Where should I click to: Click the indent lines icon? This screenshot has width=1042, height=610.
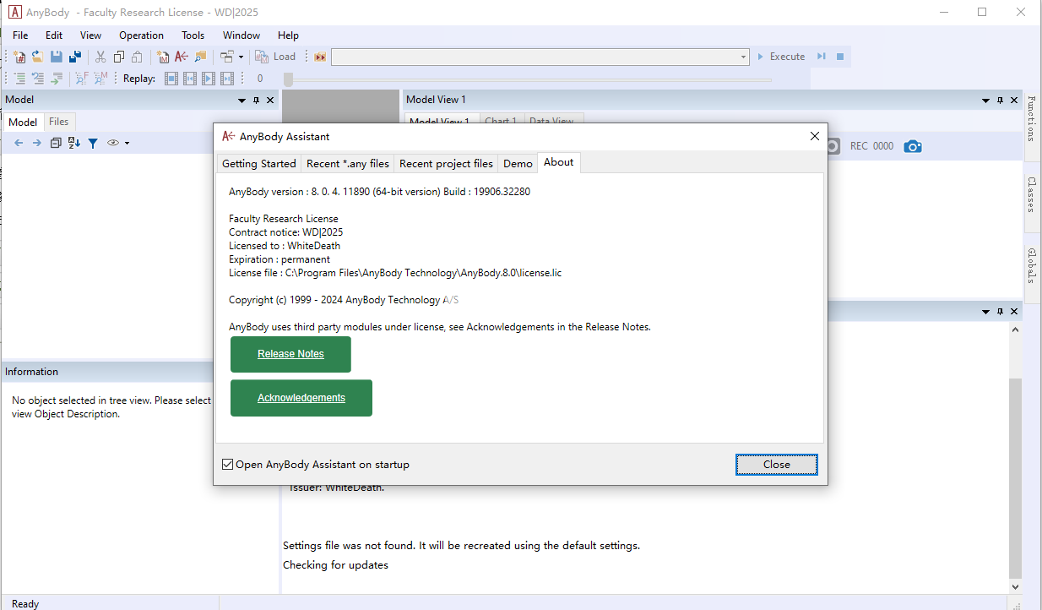[19, 79]
